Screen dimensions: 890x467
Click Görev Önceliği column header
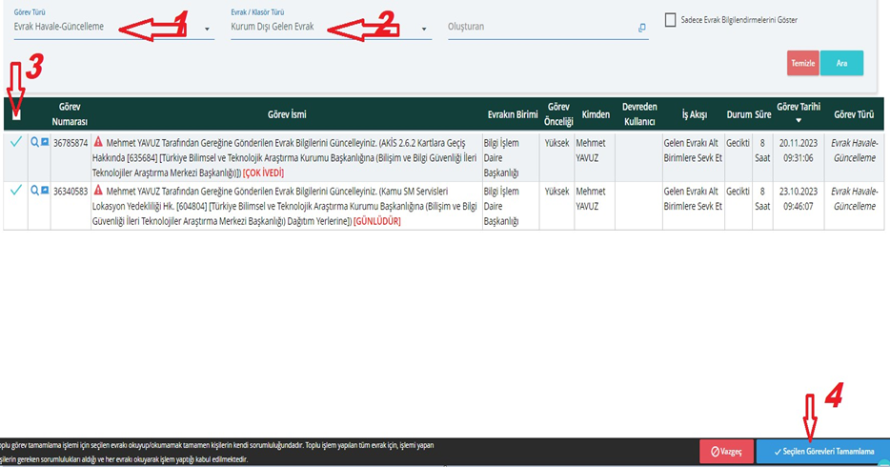click(x=558, y=114)
